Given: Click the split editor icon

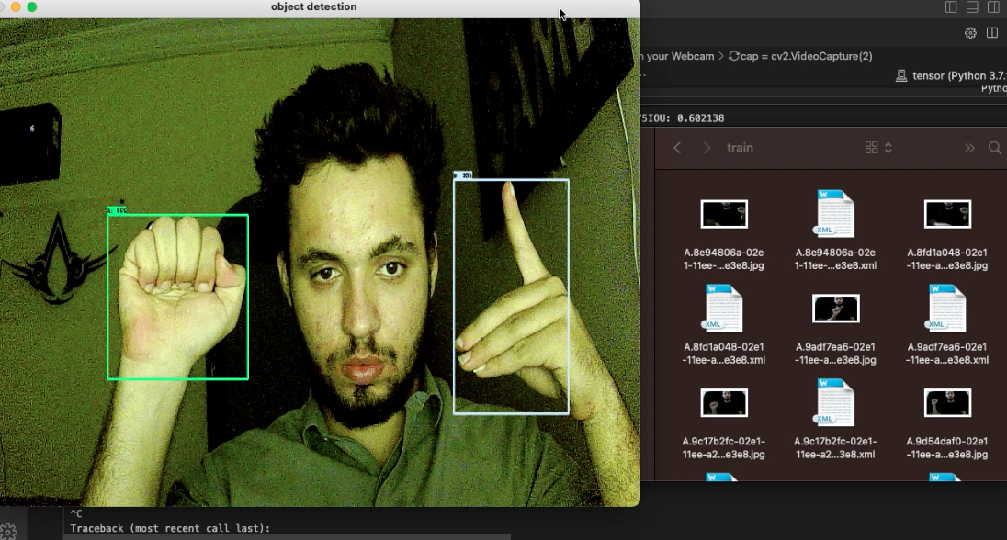Looking at the screenshot, I should pyautogui.click(x=992, y=33).
